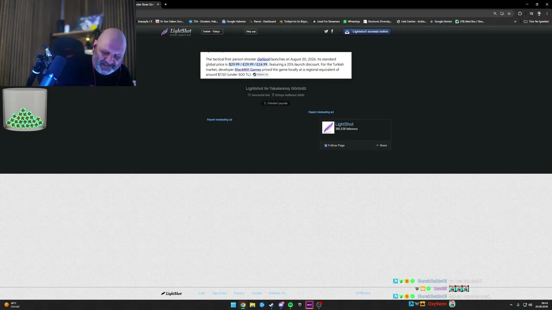Open Spotify from the taskbar

tap(290, 305)
